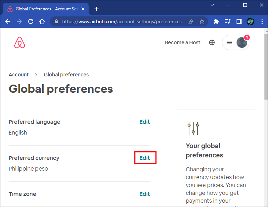This screenshot has height=207, width=268.
Task: Edit the Preferred language setting
Action: (145, 122)
